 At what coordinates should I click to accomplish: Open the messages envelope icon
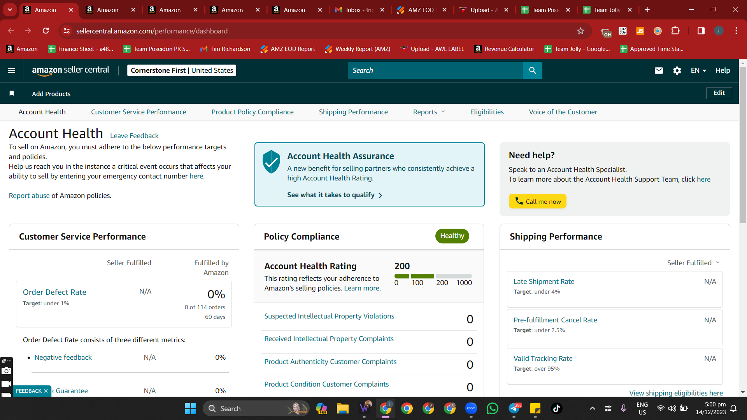[x=659, y=70]
